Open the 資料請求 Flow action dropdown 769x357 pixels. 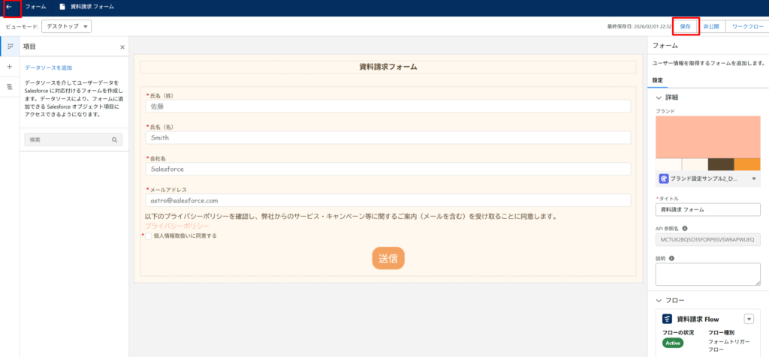749,319
